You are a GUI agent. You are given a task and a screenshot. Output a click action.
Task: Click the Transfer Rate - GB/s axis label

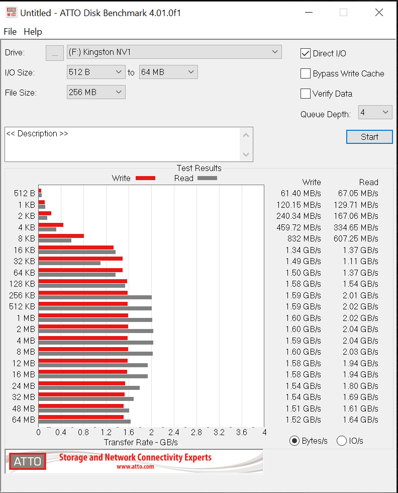(141, 442)
